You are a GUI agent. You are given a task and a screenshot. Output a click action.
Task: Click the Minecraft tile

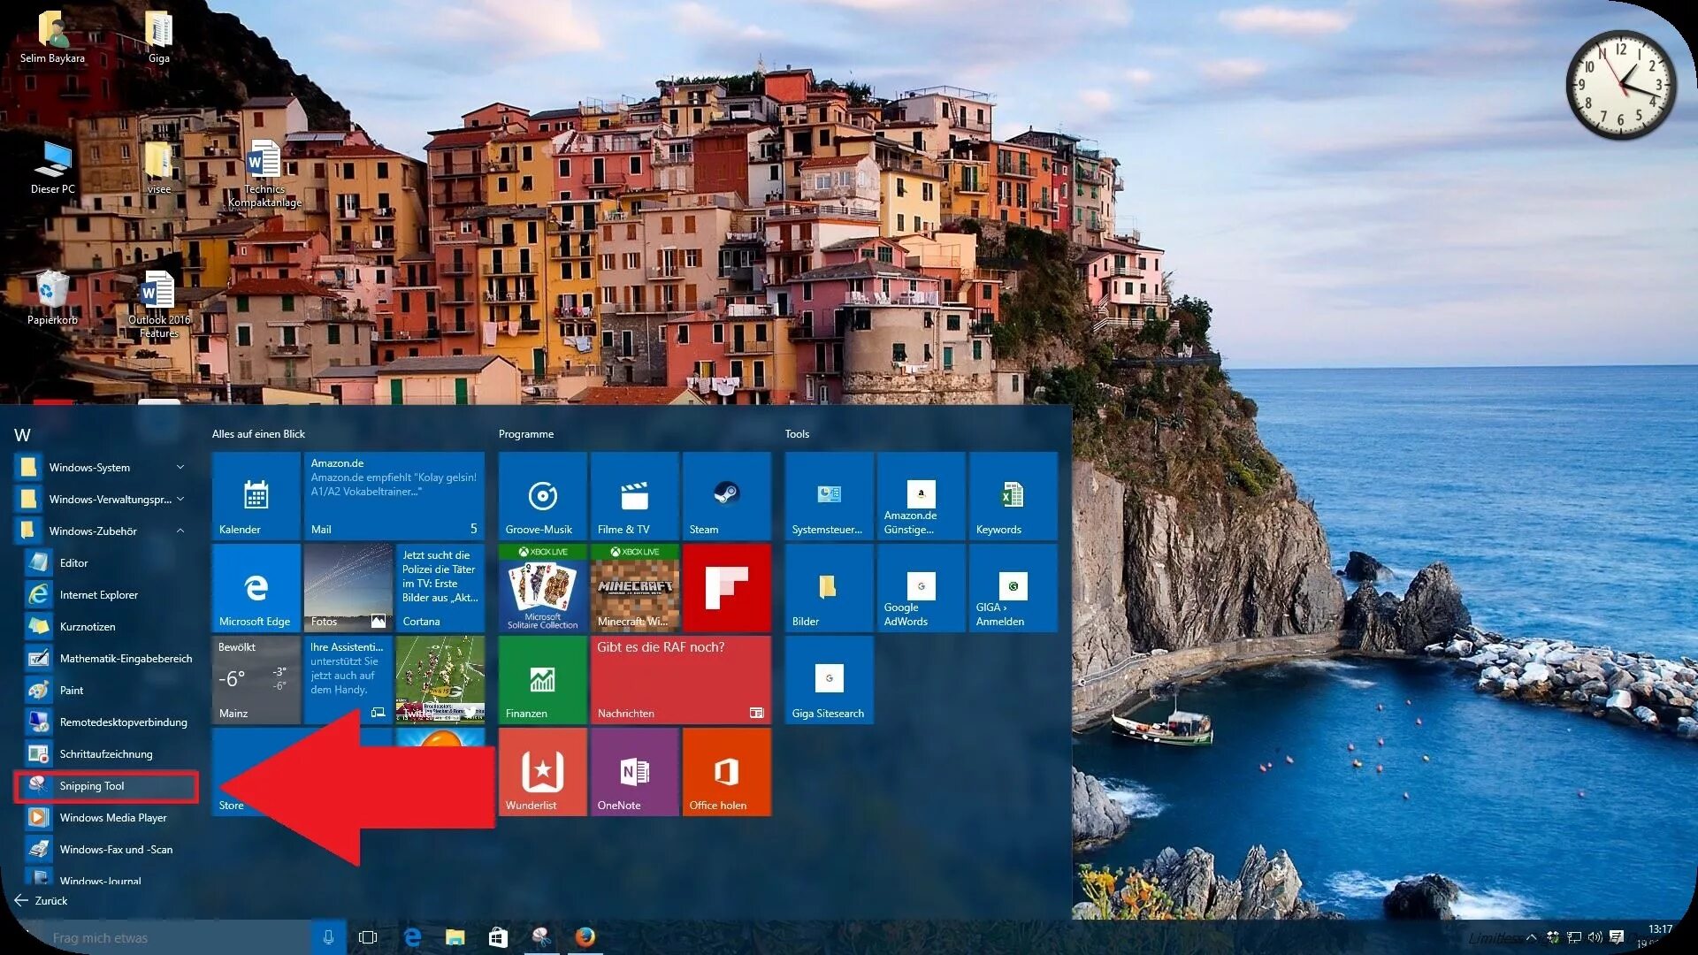[x=634, y=588]
